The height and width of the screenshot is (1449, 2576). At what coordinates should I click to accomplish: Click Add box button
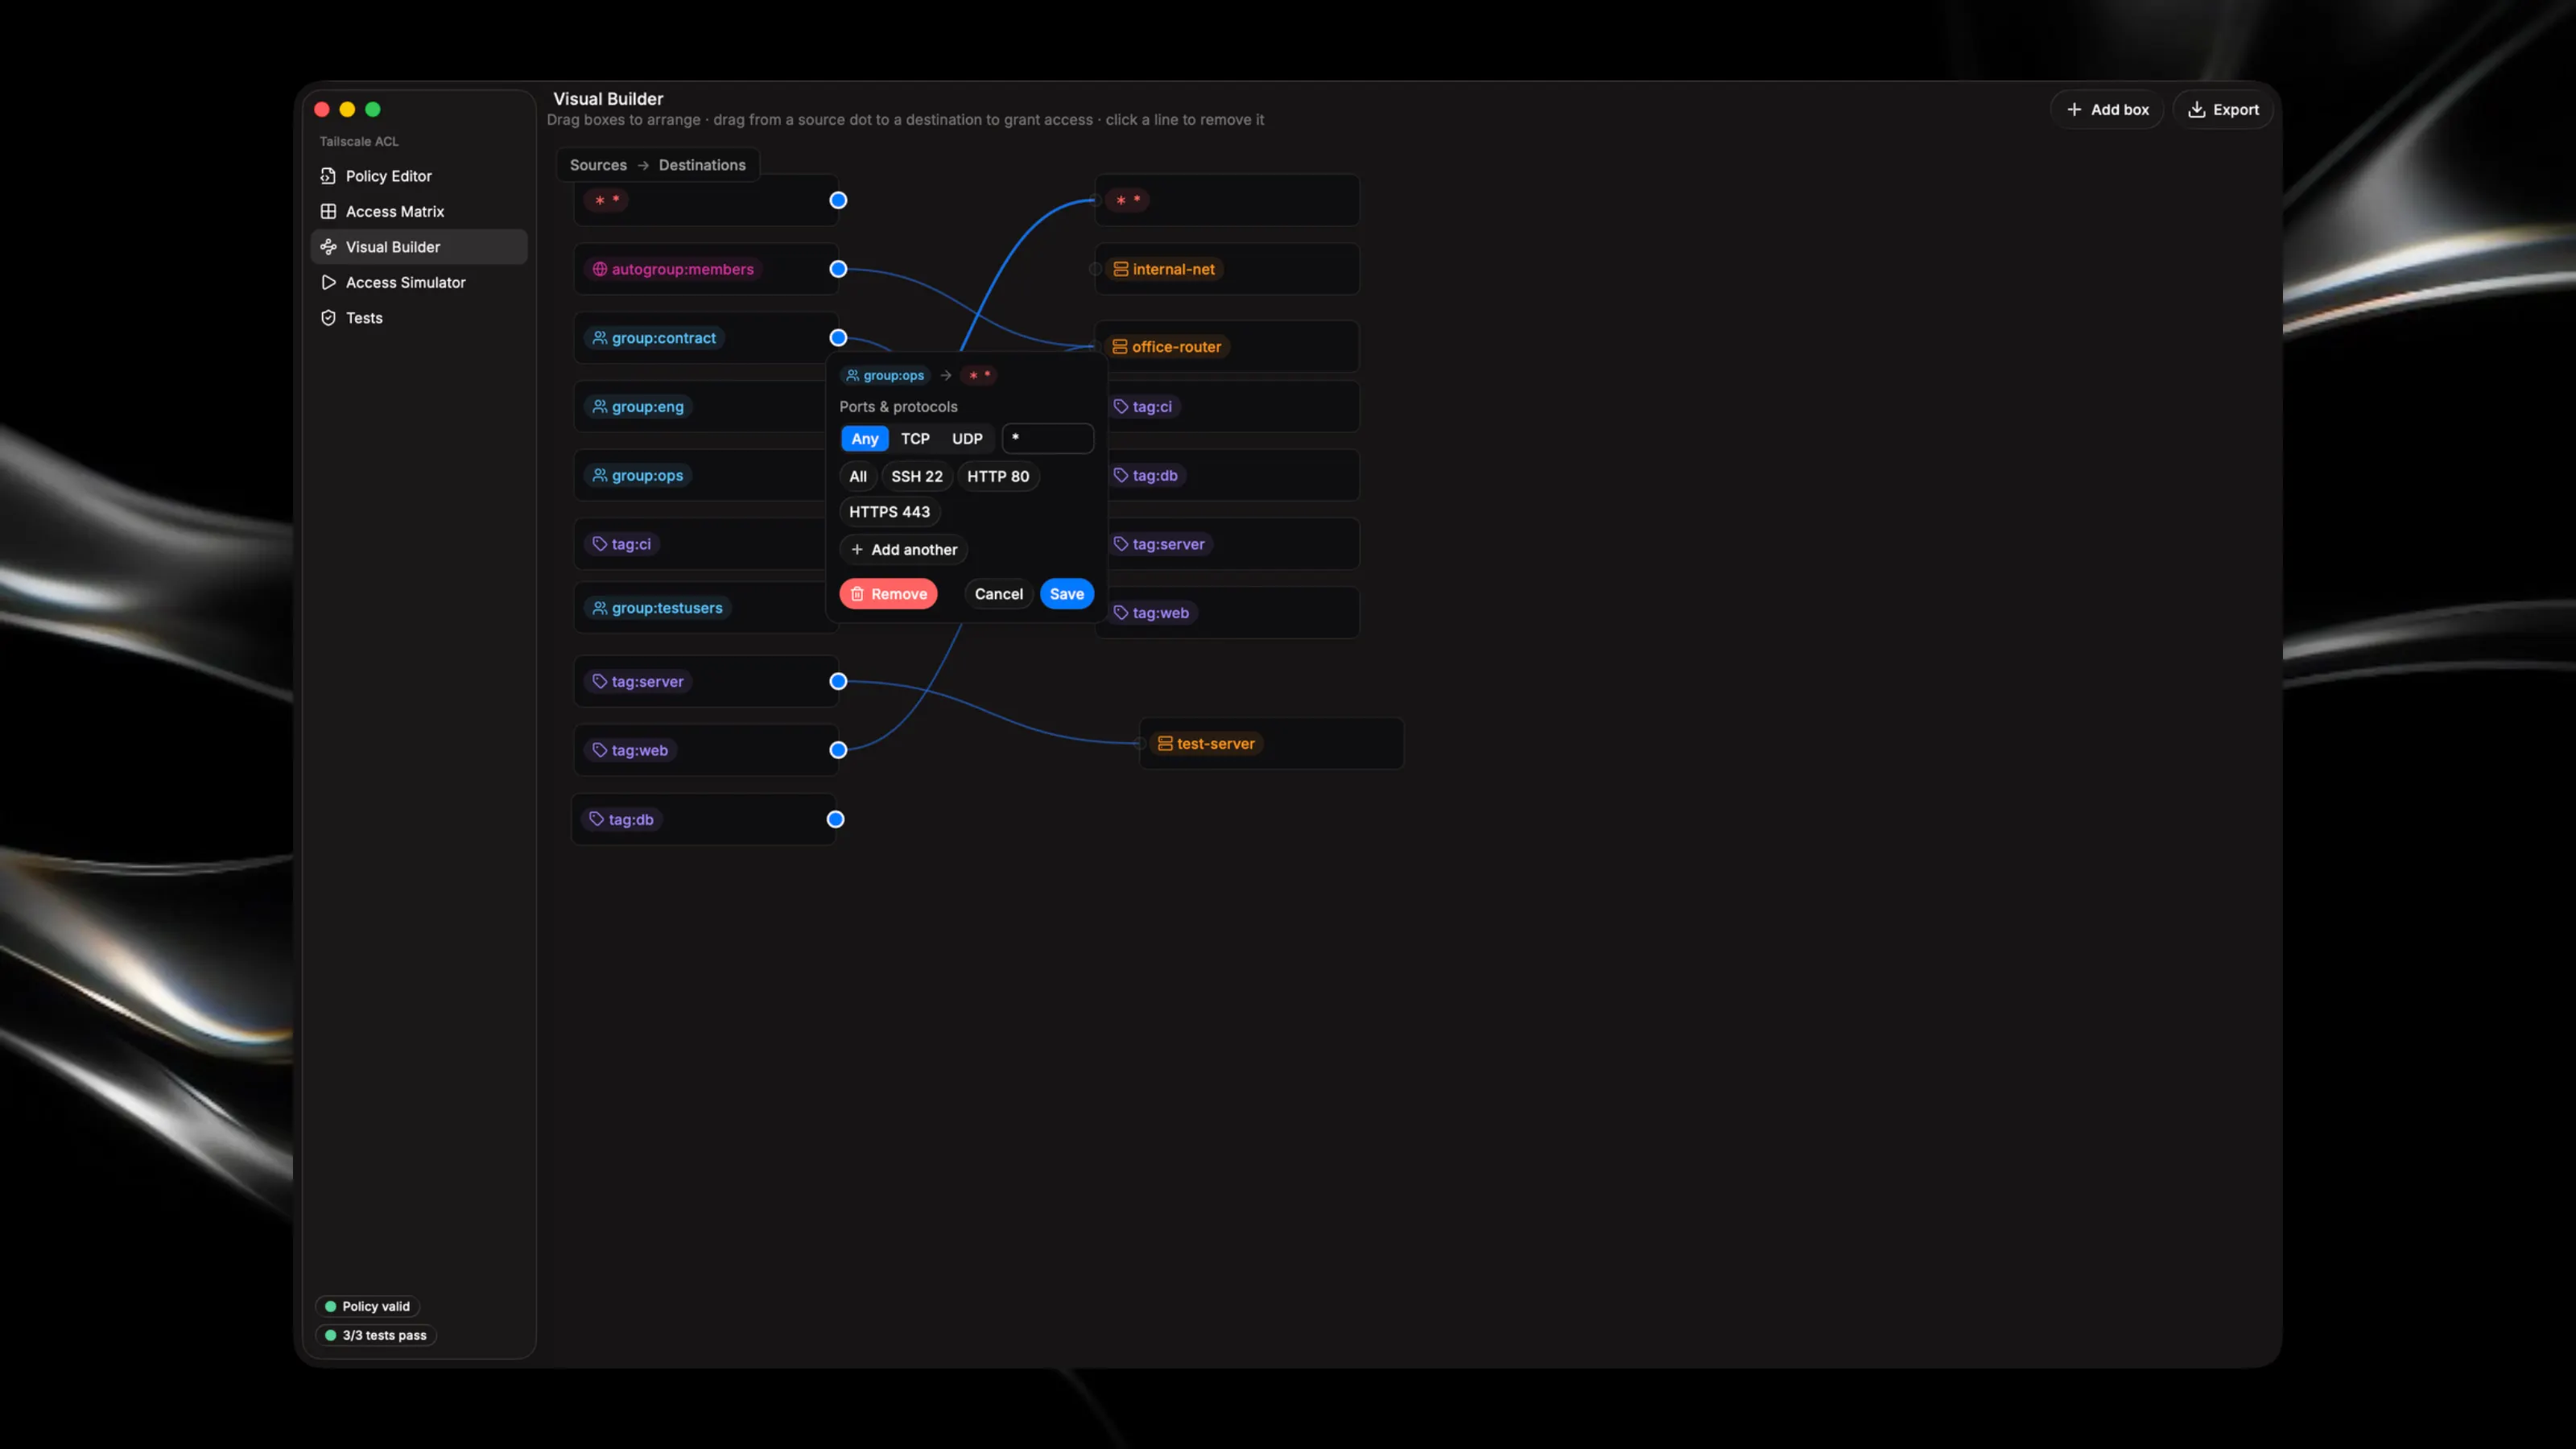(x=2107, y=110)
